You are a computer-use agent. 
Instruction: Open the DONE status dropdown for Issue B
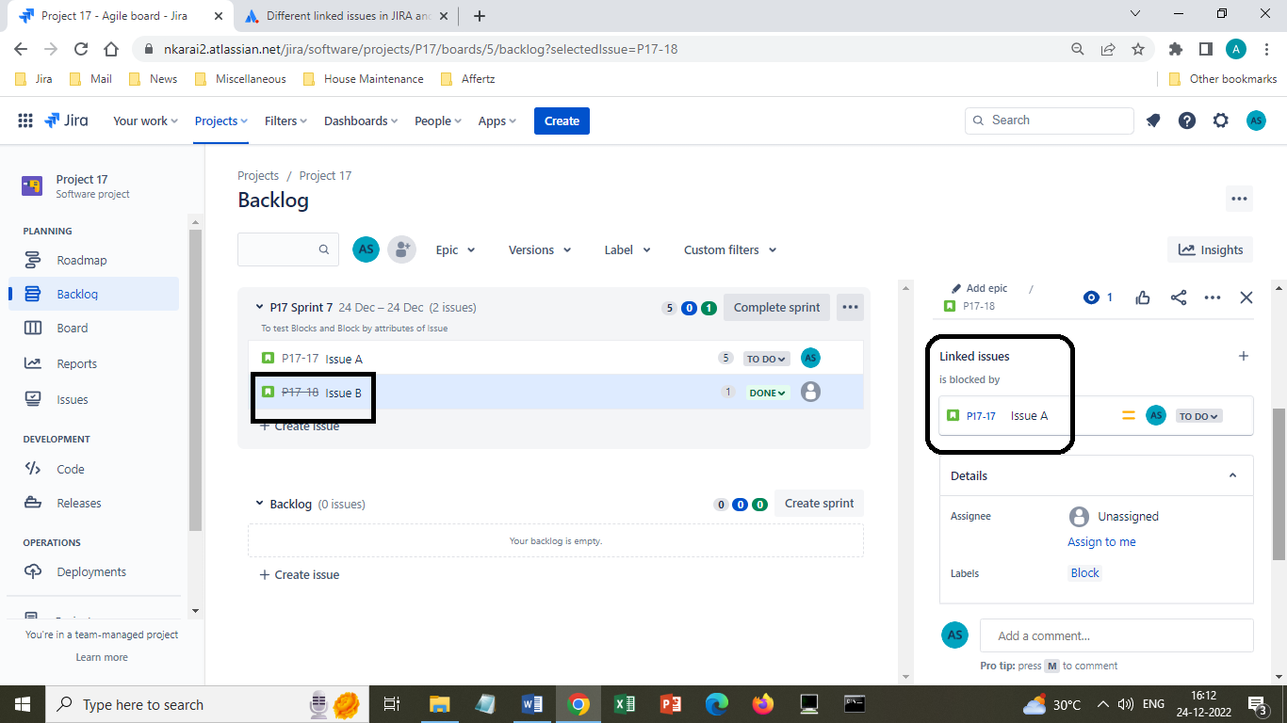(x=767, y=393)
